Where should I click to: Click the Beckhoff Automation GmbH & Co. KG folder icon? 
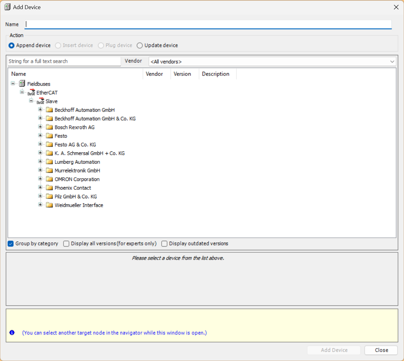click(50, 118)
